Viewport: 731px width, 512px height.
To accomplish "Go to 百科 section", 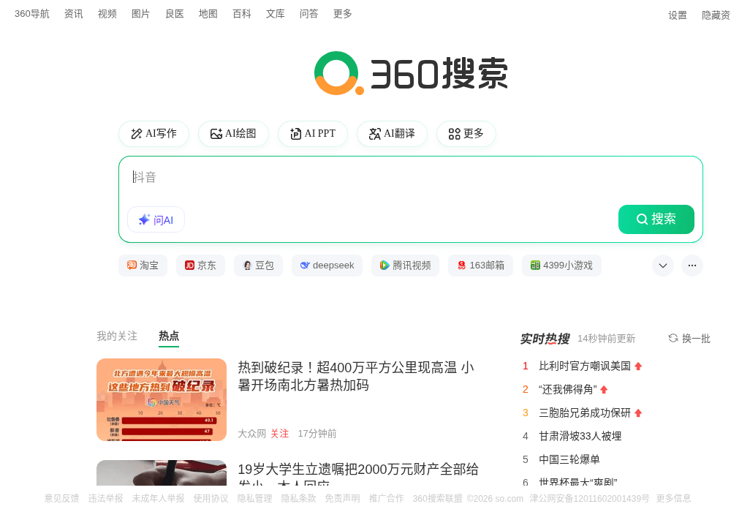I will (241, 14).
